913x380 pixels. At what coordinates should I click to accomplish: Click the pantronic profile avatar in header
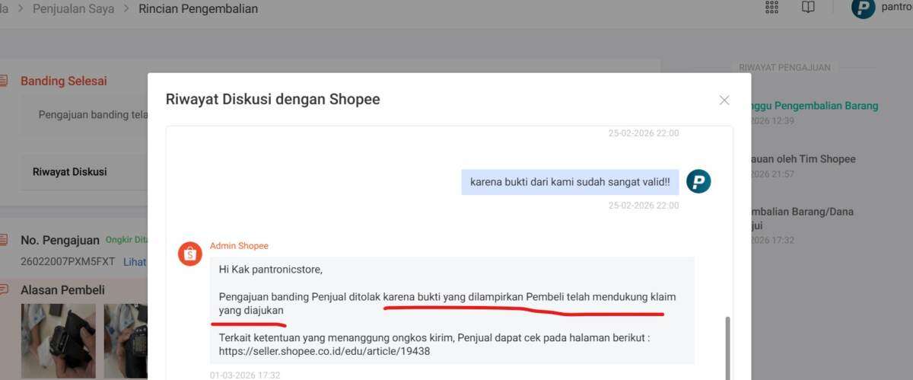click(863, 8)
